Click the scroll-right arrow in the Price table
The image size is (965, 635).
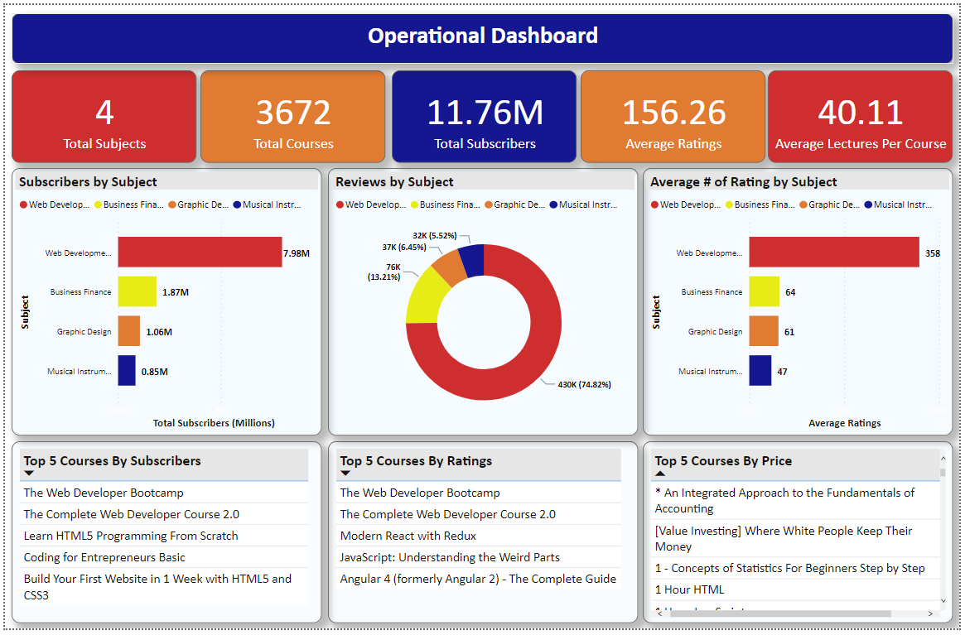pyautogui.click(x=930, y=613)
